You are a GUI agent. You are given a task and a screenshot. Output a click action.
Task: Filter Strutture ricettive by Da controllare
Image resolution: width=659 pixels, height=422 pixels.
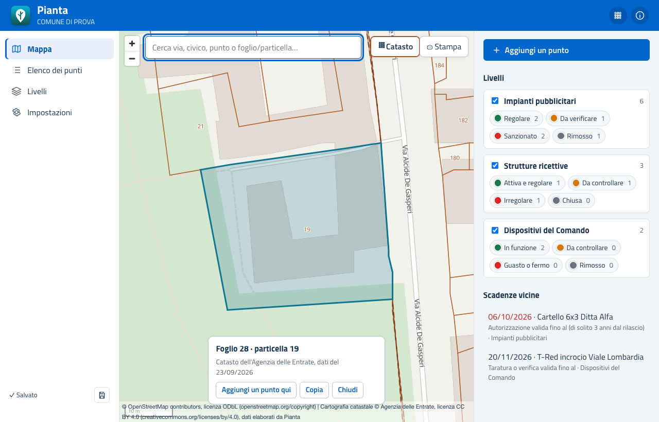[602, 183]
